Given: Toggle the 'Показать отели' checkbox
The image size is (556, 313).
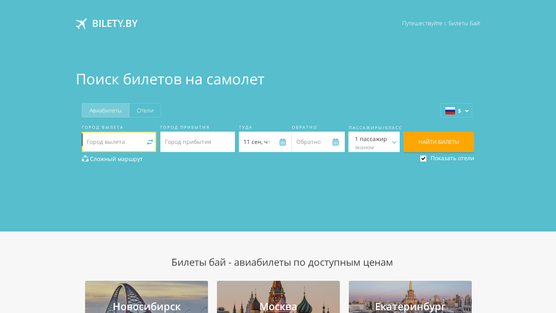Looking at the screenshot, I should (423, 159).
